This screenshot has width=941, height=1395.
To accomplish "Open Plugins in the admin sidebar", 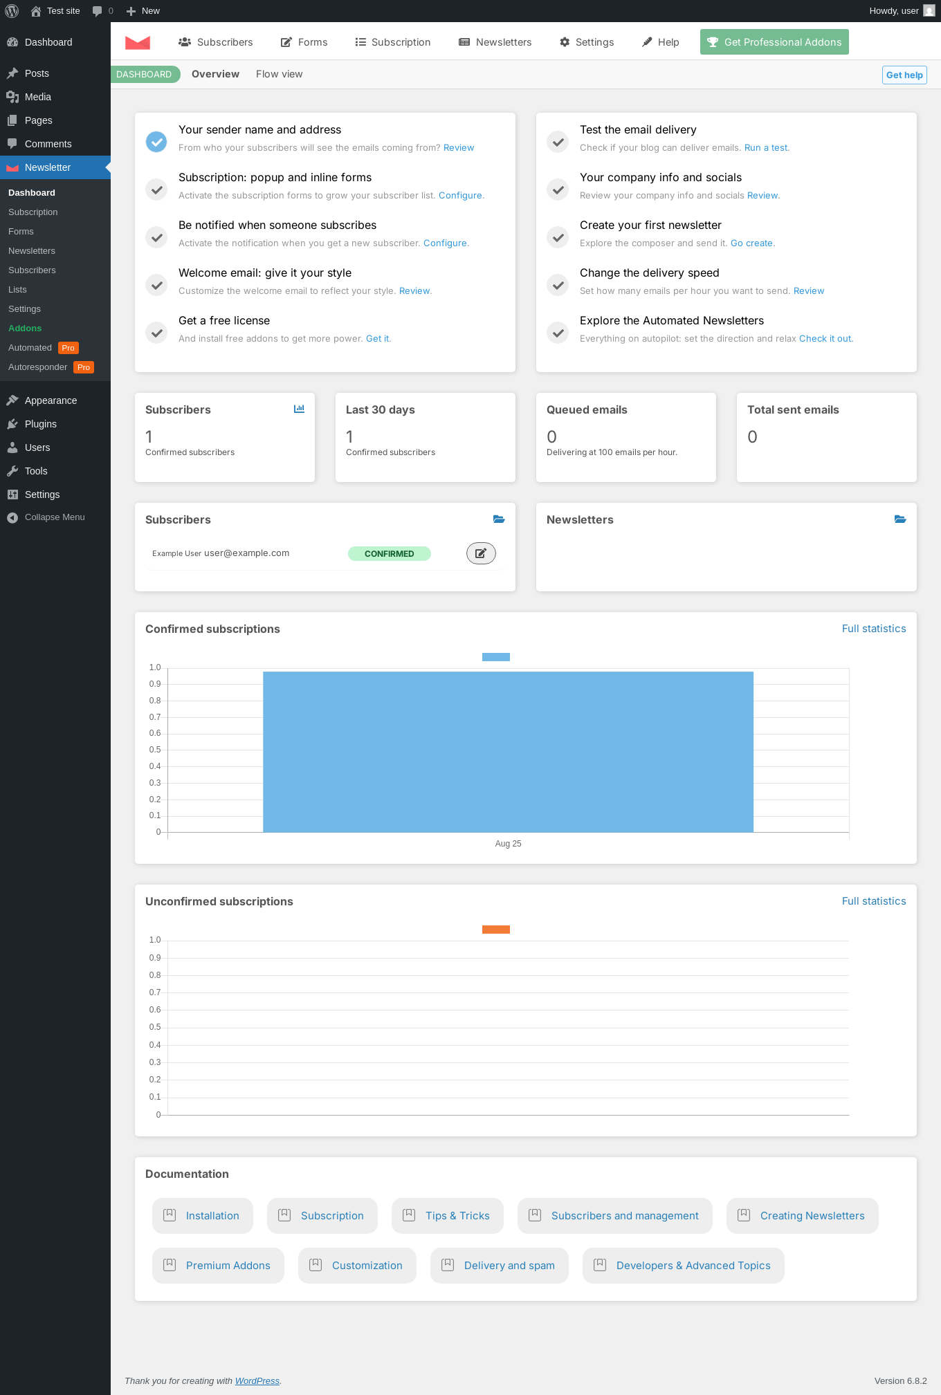I will click(41, 424).
